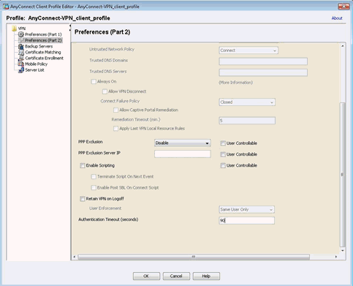Click the Cancel button

(x=176, y=276)
